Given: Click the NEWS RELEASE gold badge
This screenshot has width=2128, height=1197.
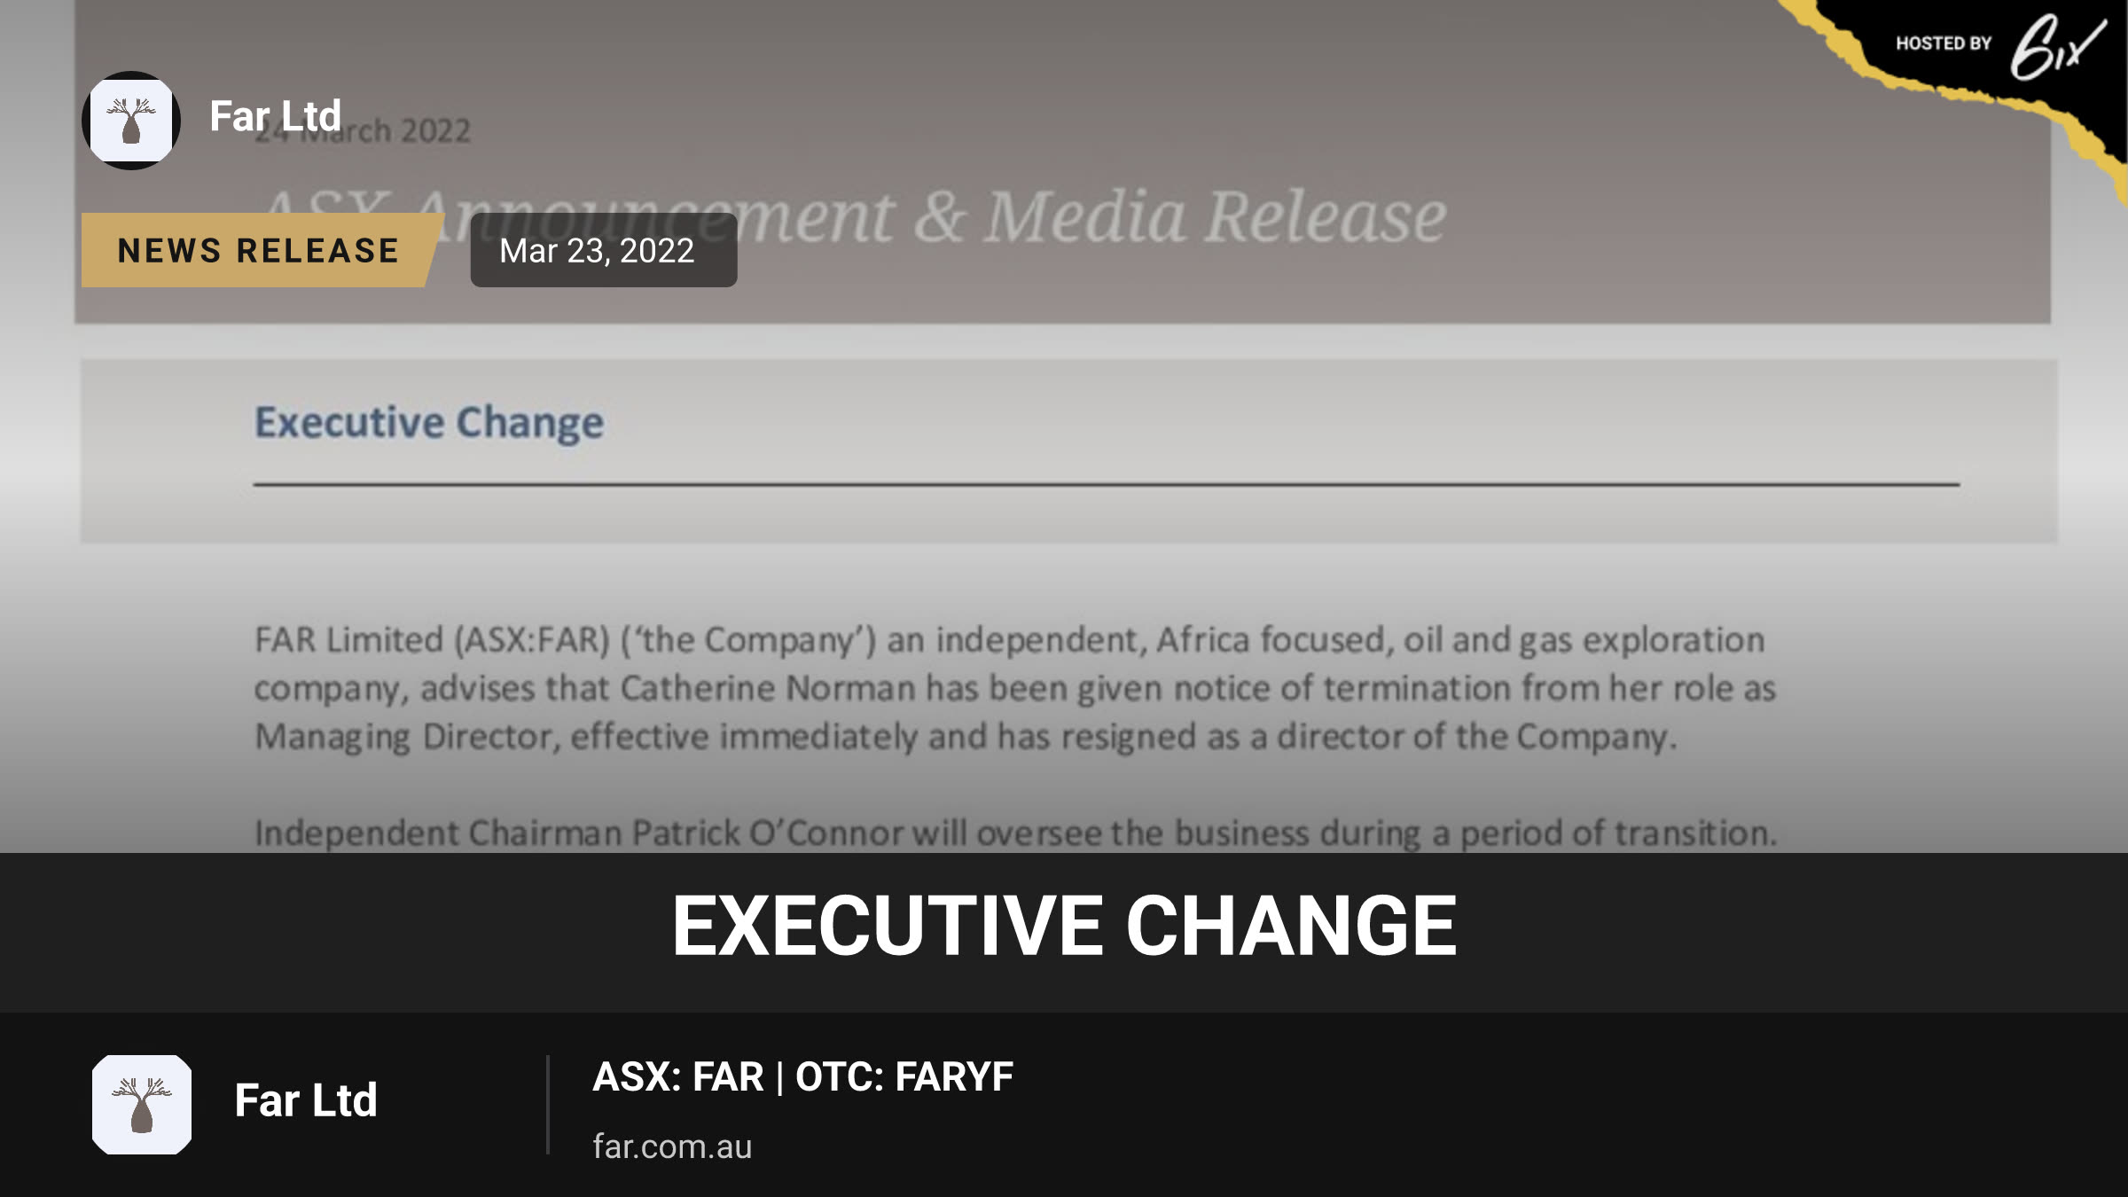Looking at the screenshot, I should pos(259,250).
